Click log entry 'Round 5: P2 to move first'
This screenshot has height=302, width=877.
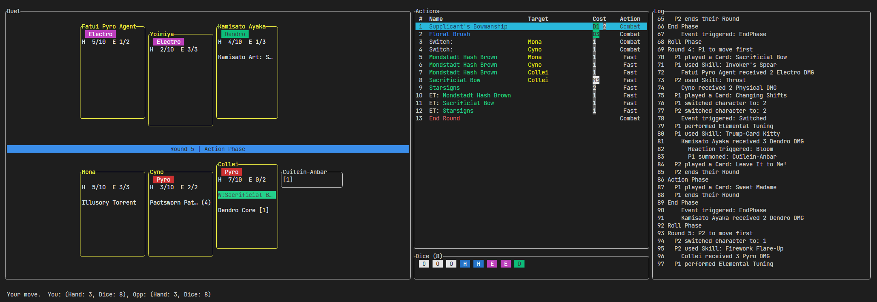[x=710, y=233]
